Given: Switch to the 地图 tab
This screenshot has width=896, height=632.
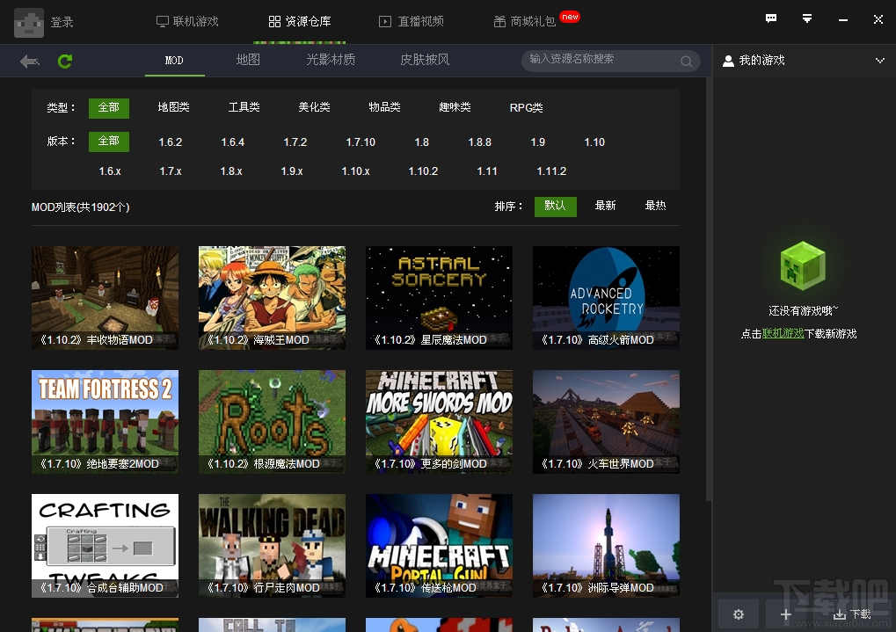Looking at the screenshot, I should coord(248,60).
